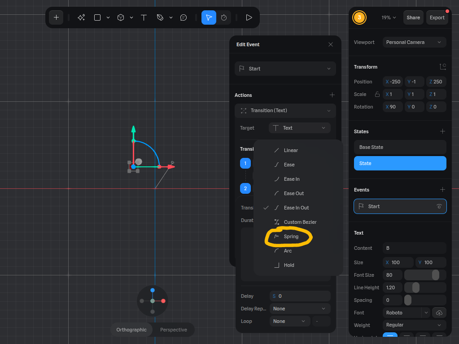Select transition step 2

coord(245,188)
